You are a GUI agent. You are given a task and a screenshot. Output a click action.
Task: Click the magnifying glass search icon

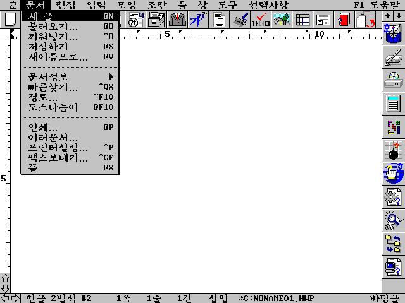click(394, 221)
